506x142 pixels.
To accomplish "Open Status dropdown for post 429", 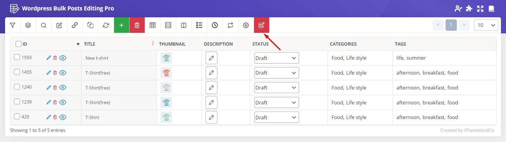I will [277, 117].
